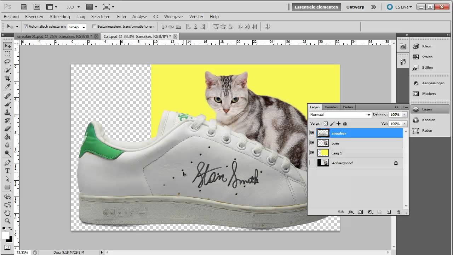
Task: Lock transparent pixels of the layer
Action: [x=326, y=124]
